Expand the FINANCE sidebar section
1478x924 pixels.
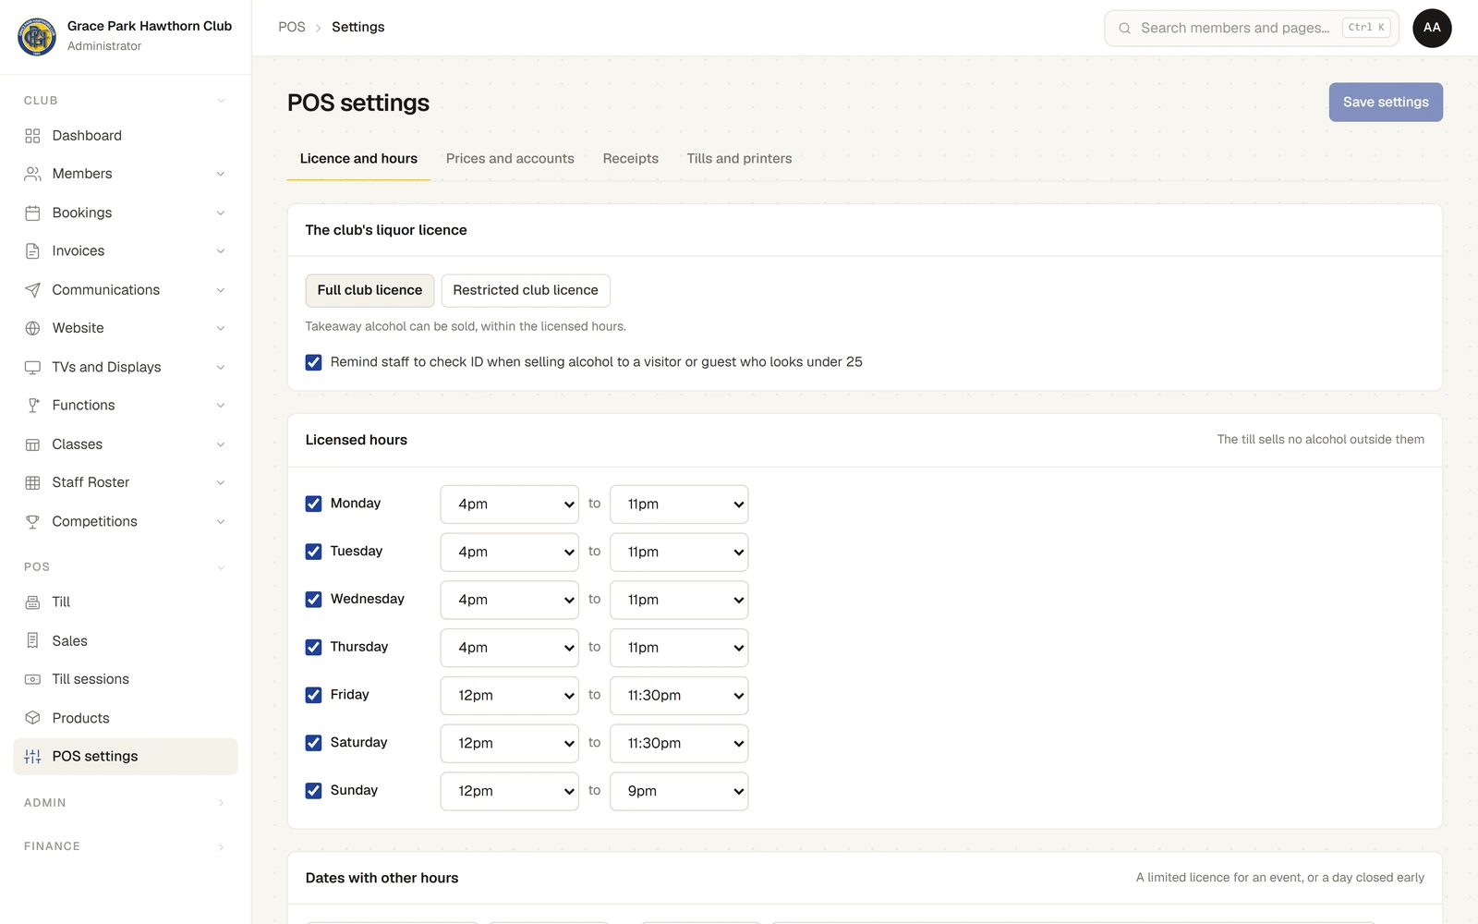[125, 846]
